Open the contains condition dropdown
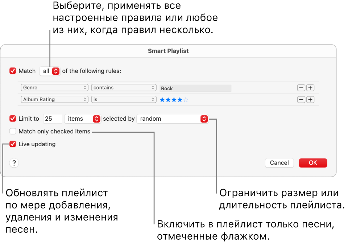This screenshot has height=244, width=352. pos(124,87)
